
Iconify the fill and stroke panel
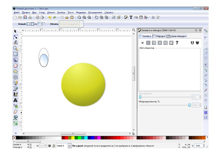(196, 30)
